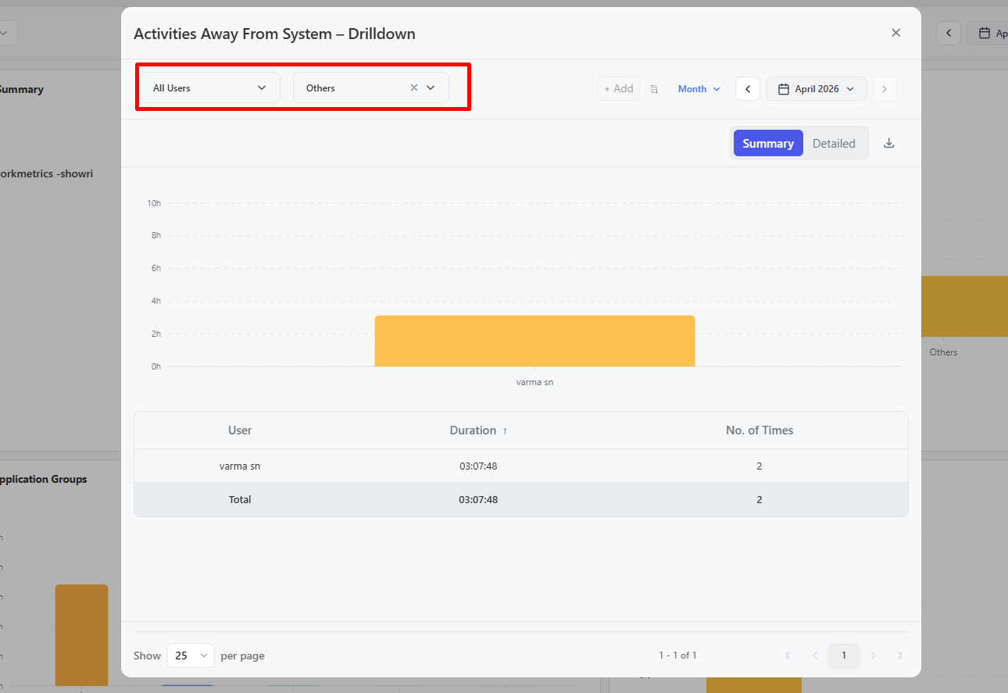Select page 1 in pagination

pos(844,655)
